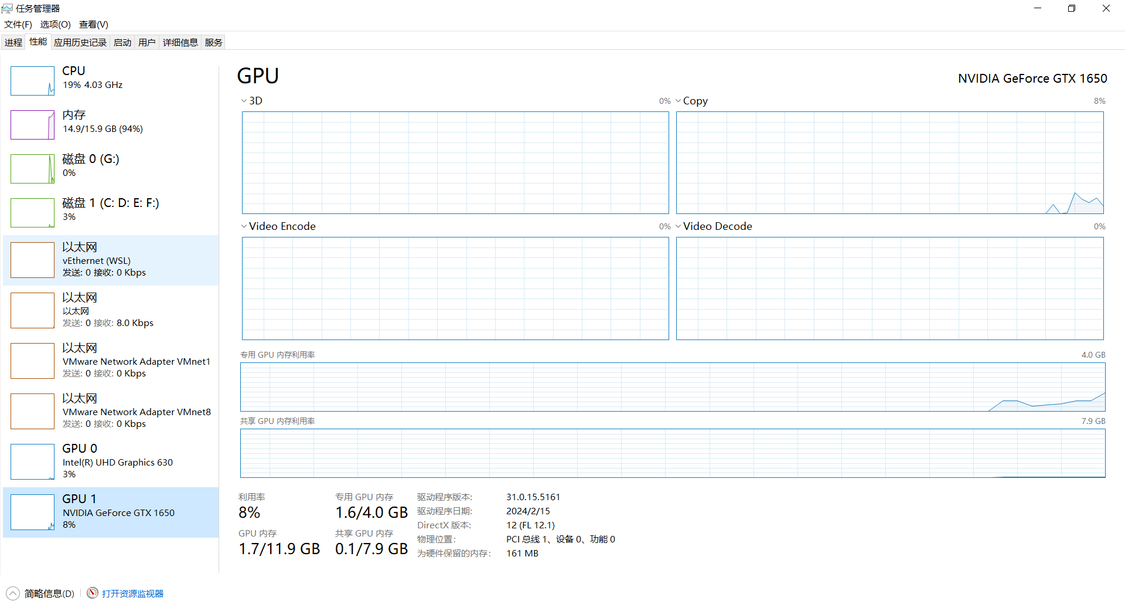Minimize the Task Manager window
This screenshot has height=611, width=1125.
tap(1038, 8)
